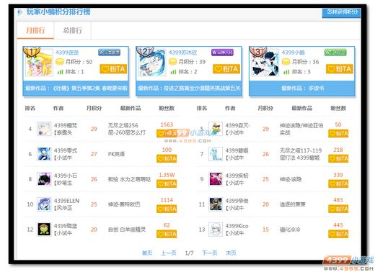Click 粉TA in the 4399零式 row

(167, 158)
